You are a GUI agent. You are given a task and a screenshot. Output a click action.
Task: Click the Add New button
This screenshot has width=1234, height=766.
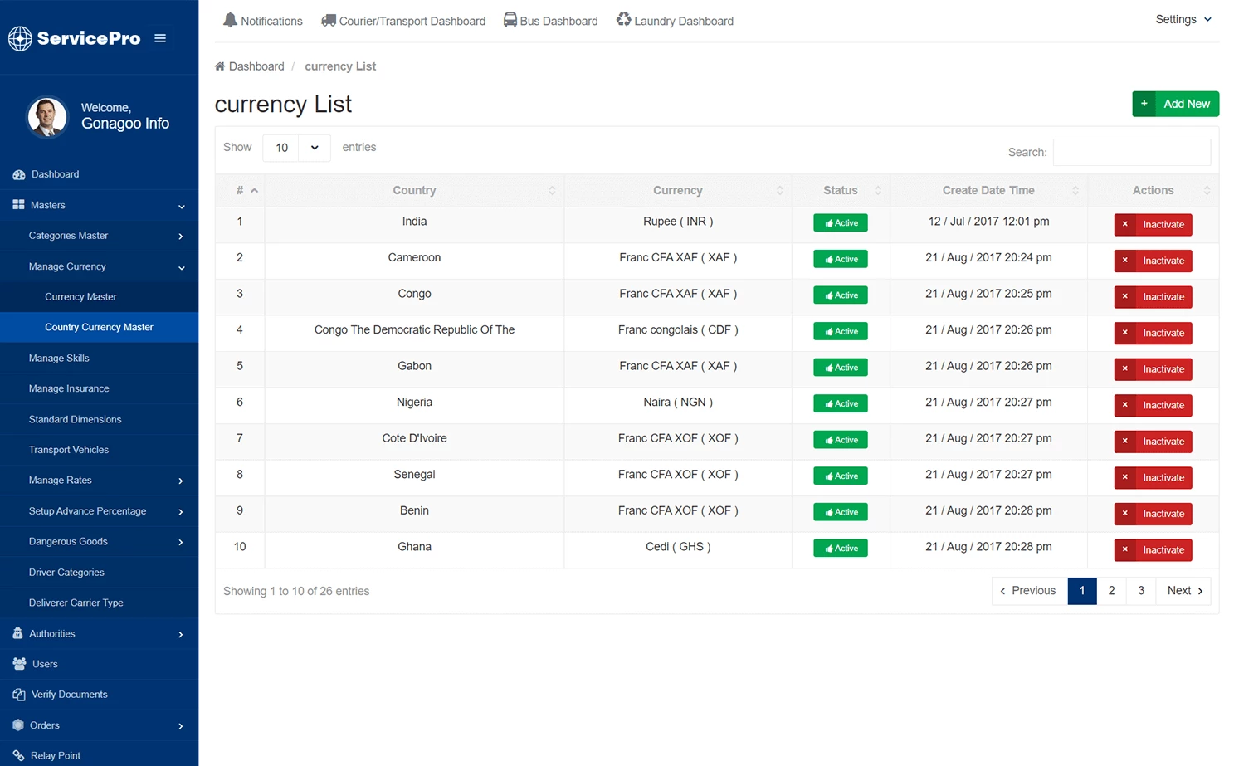pyautogui.click(x=1175, y=104)
